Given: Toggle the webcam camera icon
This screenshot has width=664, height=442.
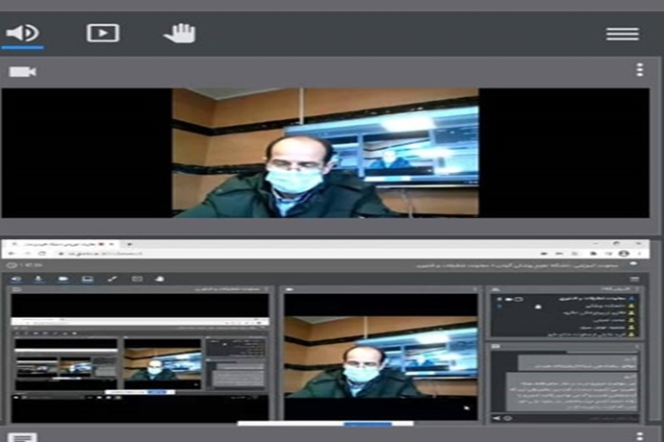Looking at the screenshot, I should [22, 71].
